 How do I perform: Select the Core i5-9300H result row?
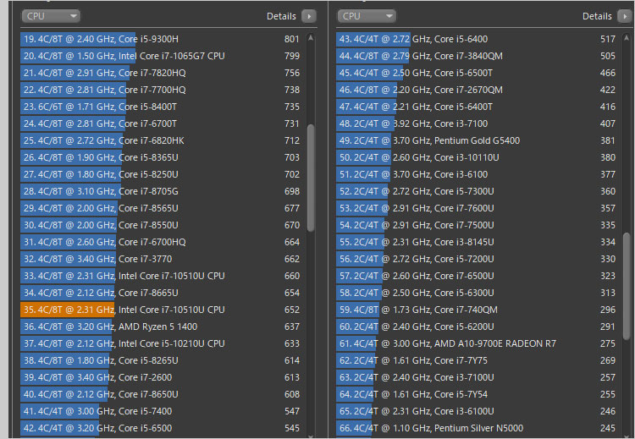point(161,39)
